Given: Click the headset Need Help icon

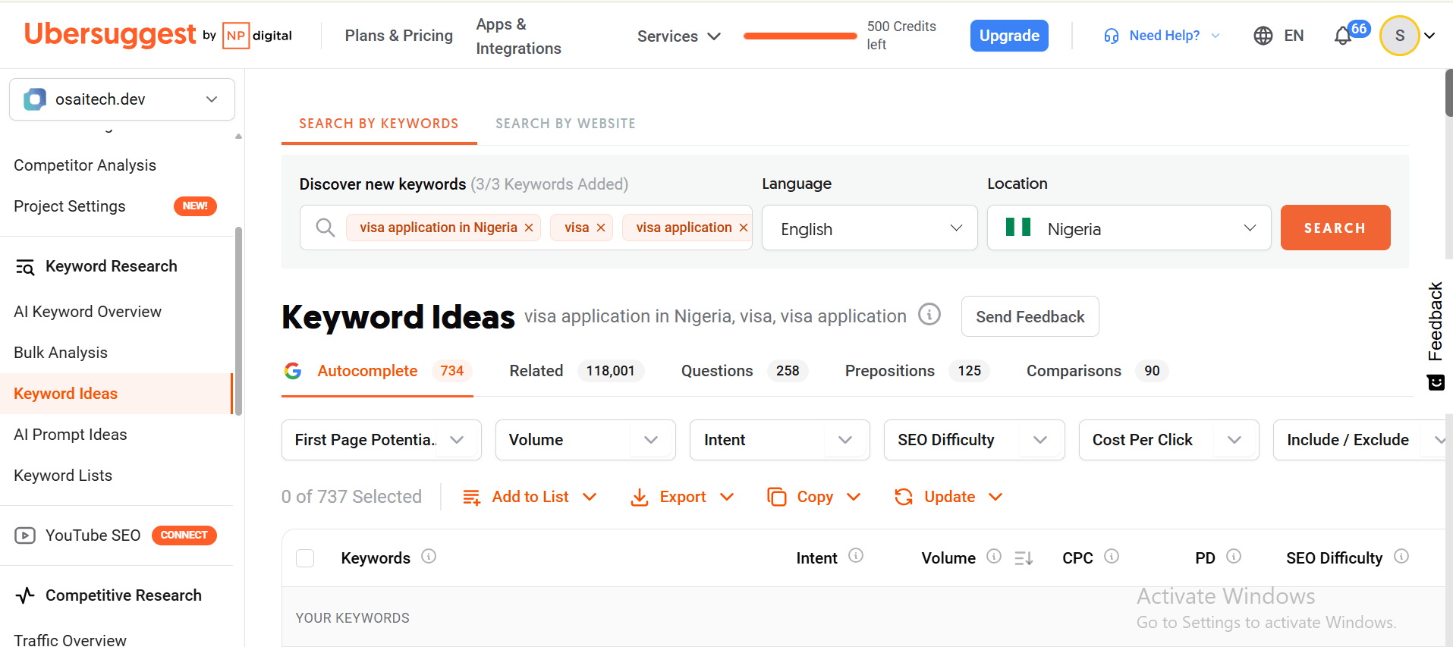Looking at the screenshot, I should tap(1112, 36).
